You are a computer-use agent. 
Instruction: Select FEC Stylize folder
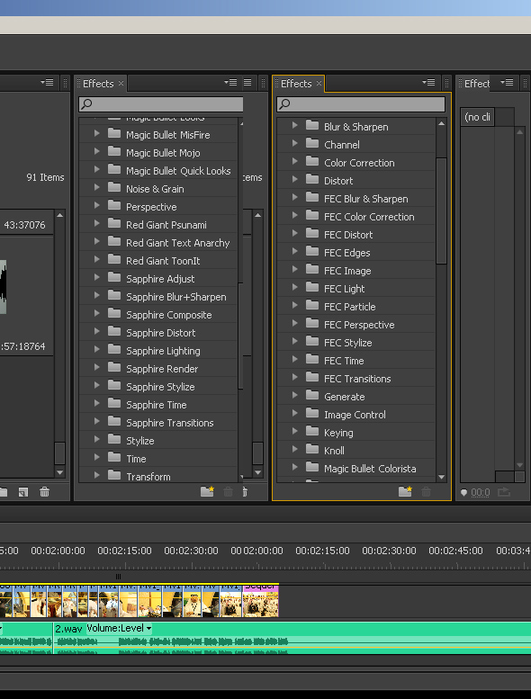click(347, 343)
